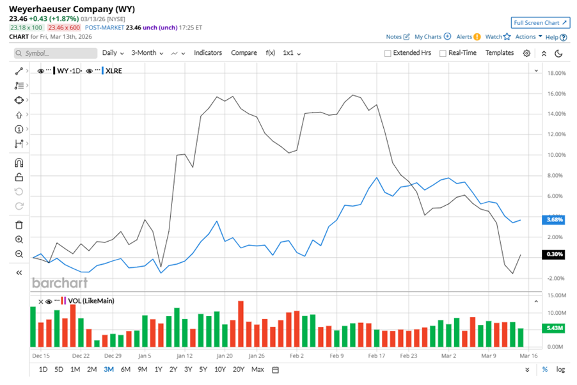
Task: Hide the XLRE series eye icon
Action: [89, 71]
